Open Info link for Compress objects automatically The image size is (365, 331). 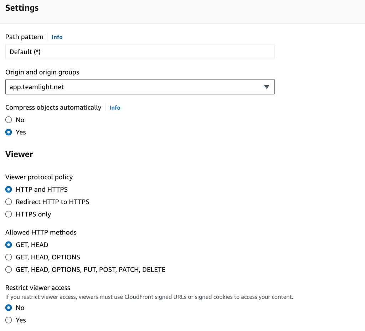point(115,108)
